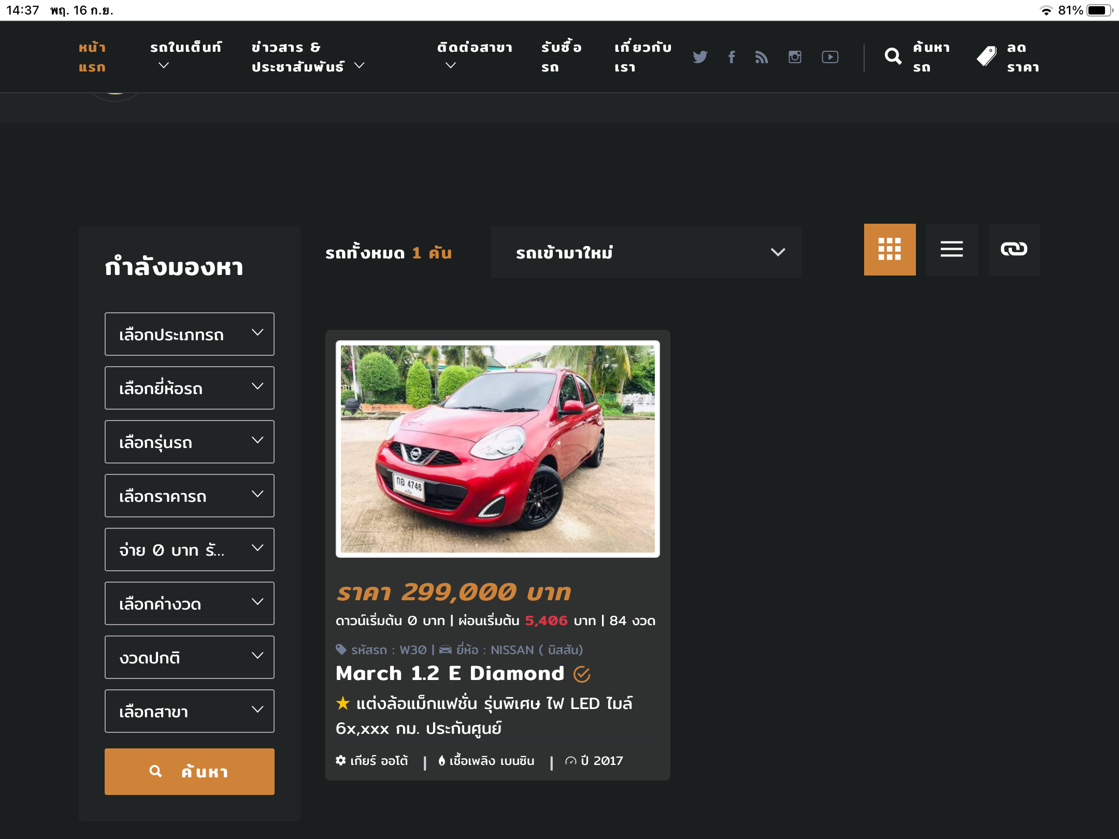This screenshot has height=839, width=1119.
Task: Open the RSS feed icon
Action: tap(762, 57)
